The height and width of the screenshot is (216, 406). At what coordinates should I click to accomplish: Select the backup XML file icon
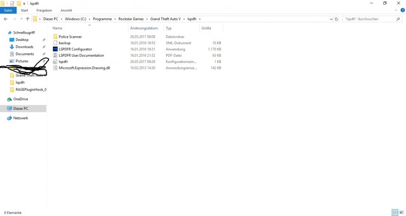pos(55,43)
